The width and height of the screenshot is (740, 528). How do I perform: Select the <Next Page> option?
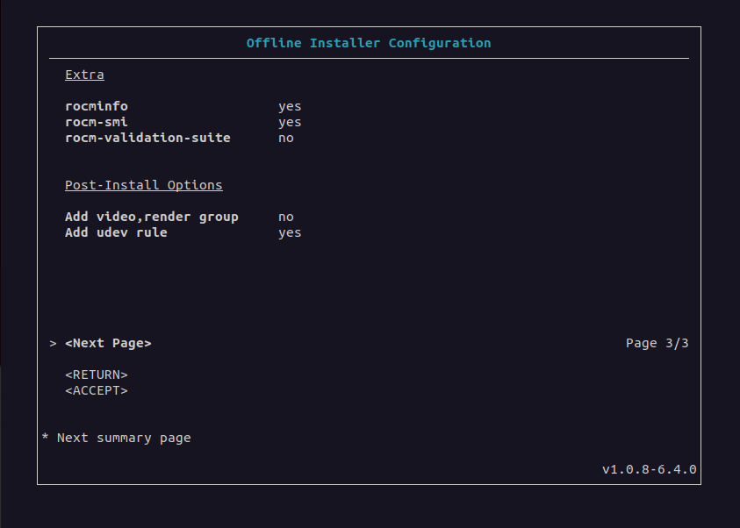click(108, 343)
